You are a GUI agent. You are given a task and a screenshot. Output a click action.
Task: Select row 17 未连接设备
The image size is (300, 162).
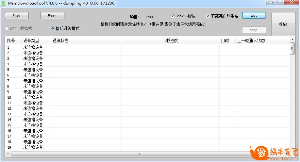(x=147, y=136)
